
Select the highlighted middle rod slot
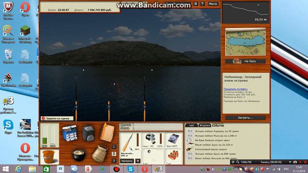click(x=114, y=154)
